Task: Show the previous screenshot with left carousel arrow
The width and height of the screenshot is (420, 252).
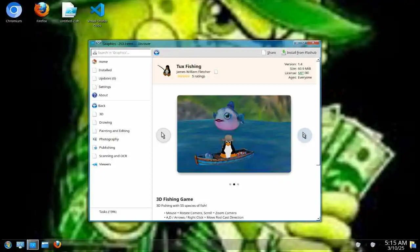Action: (x=163, y=135)
